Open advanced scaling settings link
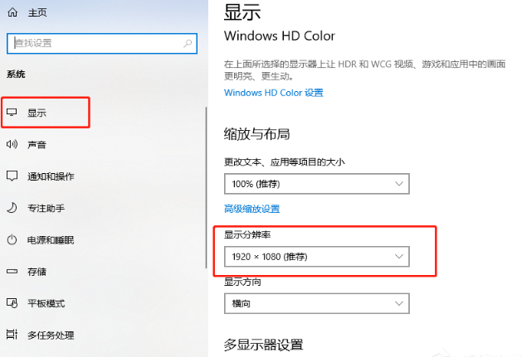Viewport: 522px width, 357px height. (x=251, y=209)
